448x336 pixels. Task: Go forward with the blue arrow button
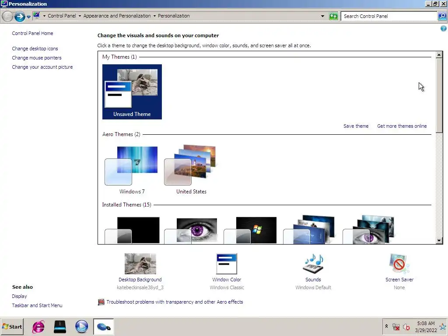[19, 16]
